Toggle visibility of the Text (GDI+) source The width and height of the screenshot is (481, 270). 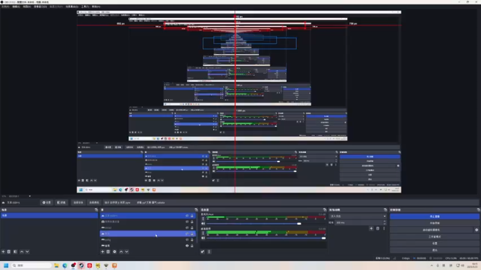point(187,215)
